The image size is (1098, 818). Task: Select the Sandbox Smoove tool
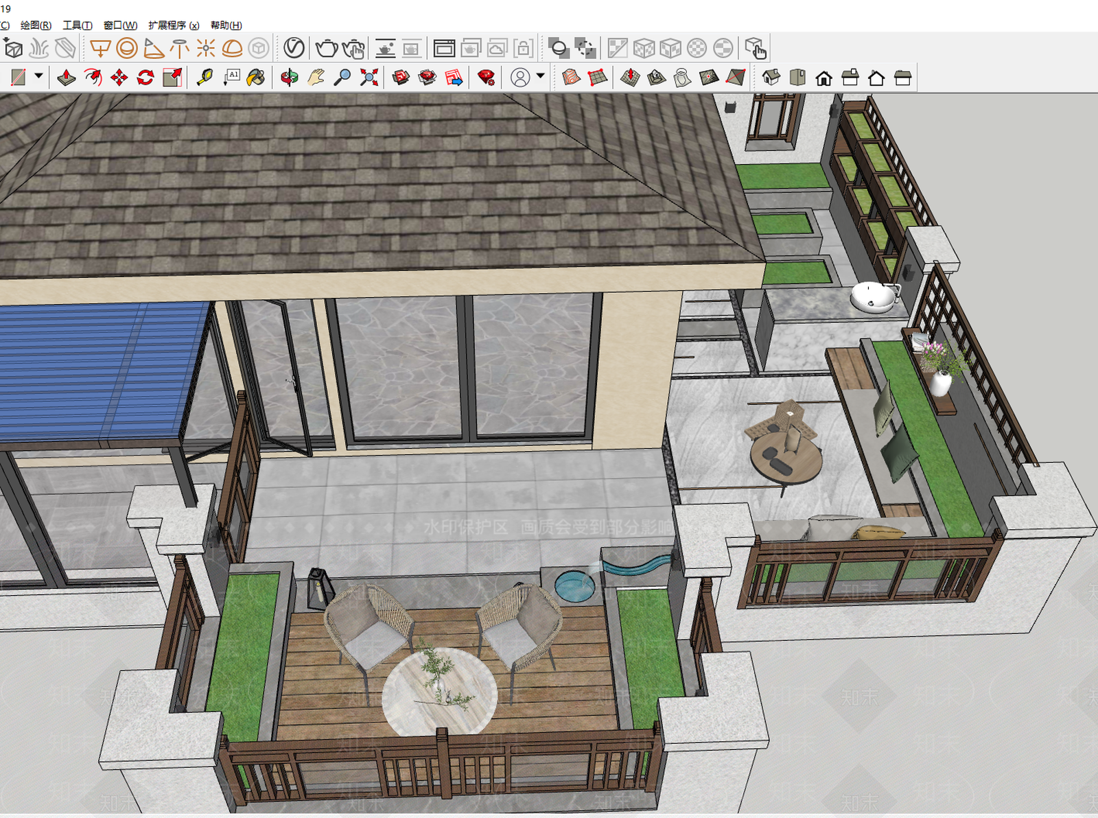pos(630,78)
